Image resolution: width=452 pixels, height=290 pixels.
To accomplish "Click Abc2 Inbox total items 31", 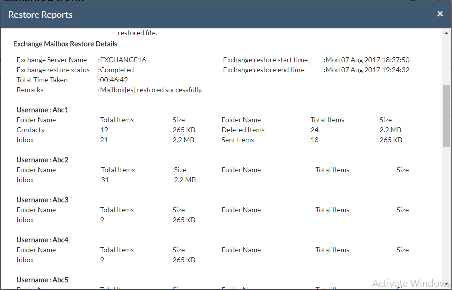I will (x=105, y=180).
